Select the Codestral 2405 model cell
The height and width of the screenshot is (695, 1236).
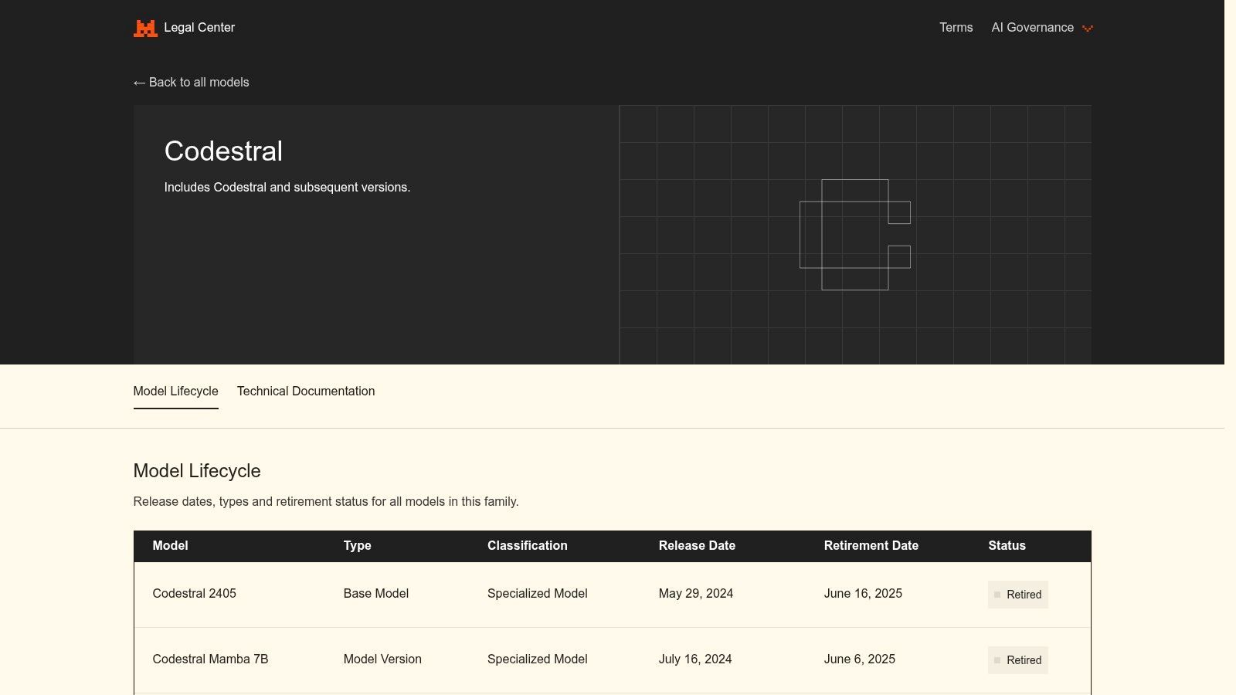[195, 594]
